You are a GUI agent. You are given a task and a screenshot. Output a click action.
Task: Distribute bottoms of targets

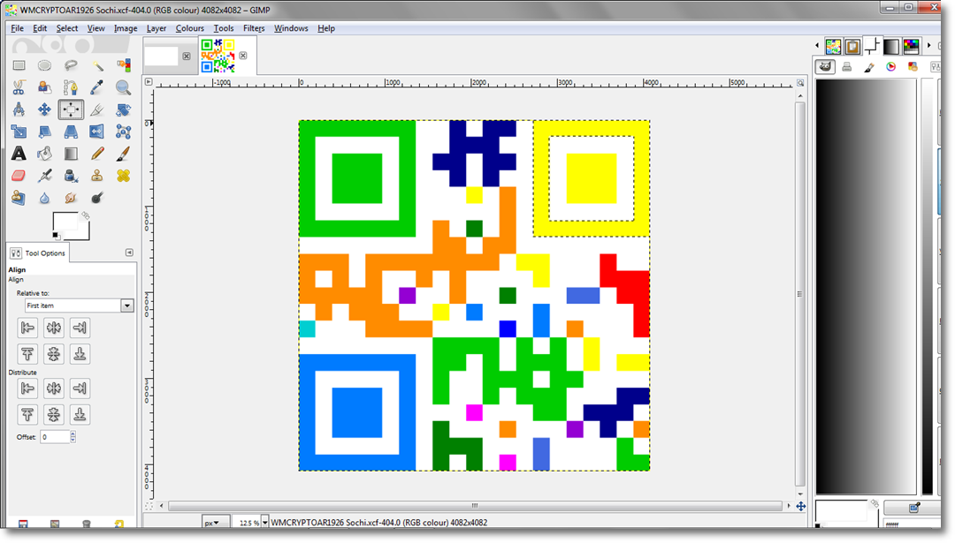click(80, 415)
